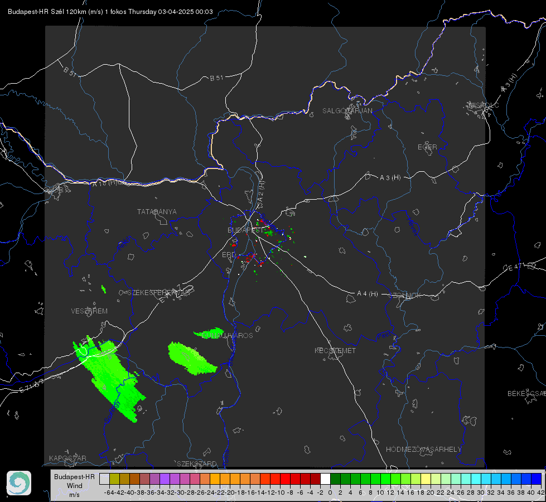Pick the gray swatch starting the wind legend
546x502 pixels.
pos(104,479)
